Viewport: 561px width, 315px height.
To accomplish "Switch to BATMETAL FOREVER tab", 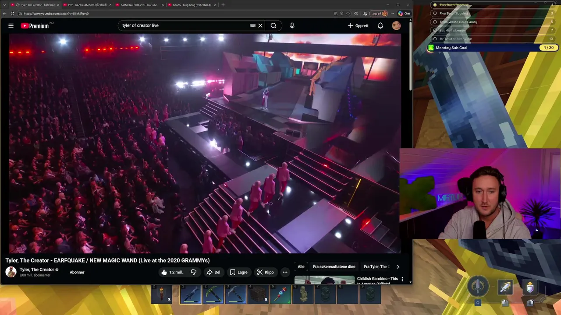I will coord(139,5).
